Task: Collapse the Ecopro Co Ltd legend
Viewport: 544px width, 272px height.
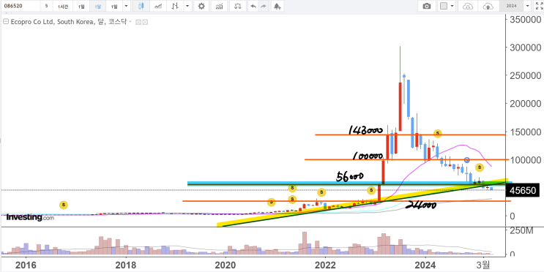Action: 5,21
